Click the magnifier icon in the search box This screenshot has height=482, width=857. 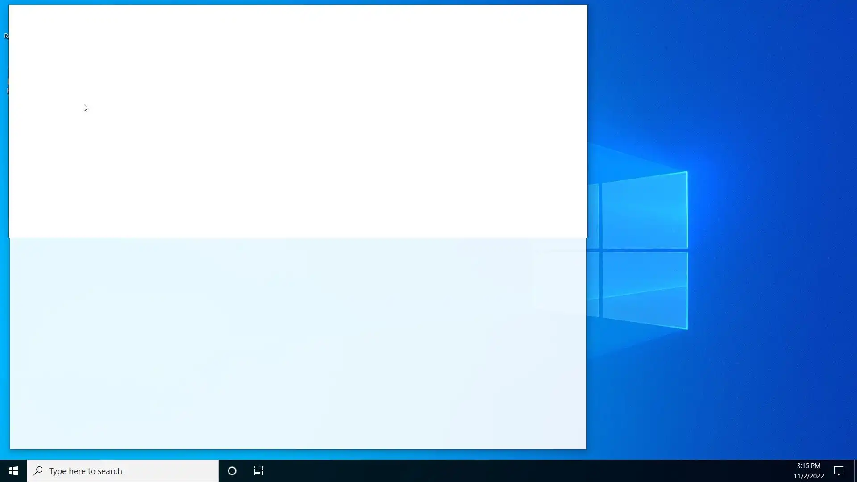tap(38, 471)
